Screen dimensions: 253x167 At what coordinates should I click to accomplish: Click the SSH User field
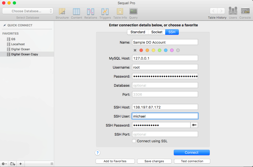pos(165,116)
